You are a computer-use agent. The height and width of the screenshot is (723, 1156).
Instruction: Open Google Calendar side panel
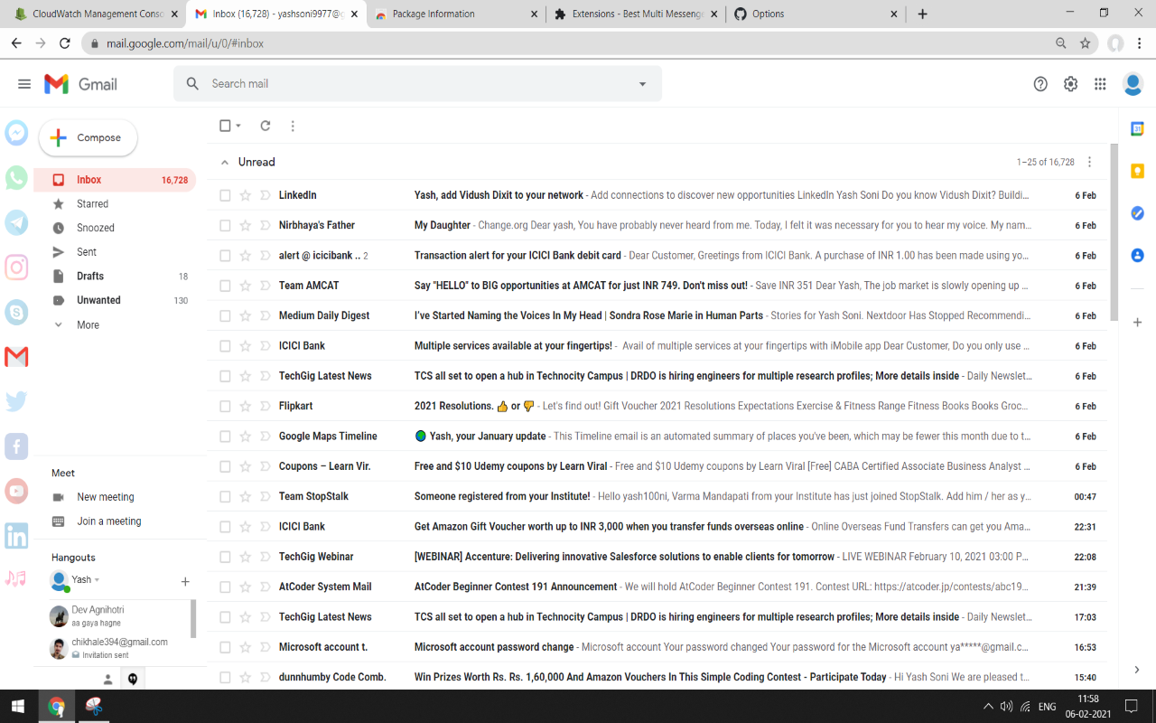point(1137,129)
